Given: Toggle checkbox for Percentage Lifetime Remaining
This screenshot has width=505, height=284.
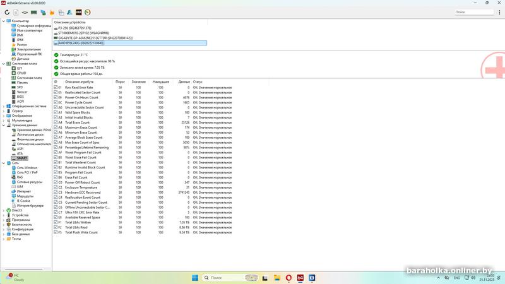Looking at the screenshot, I should point(56,147).
